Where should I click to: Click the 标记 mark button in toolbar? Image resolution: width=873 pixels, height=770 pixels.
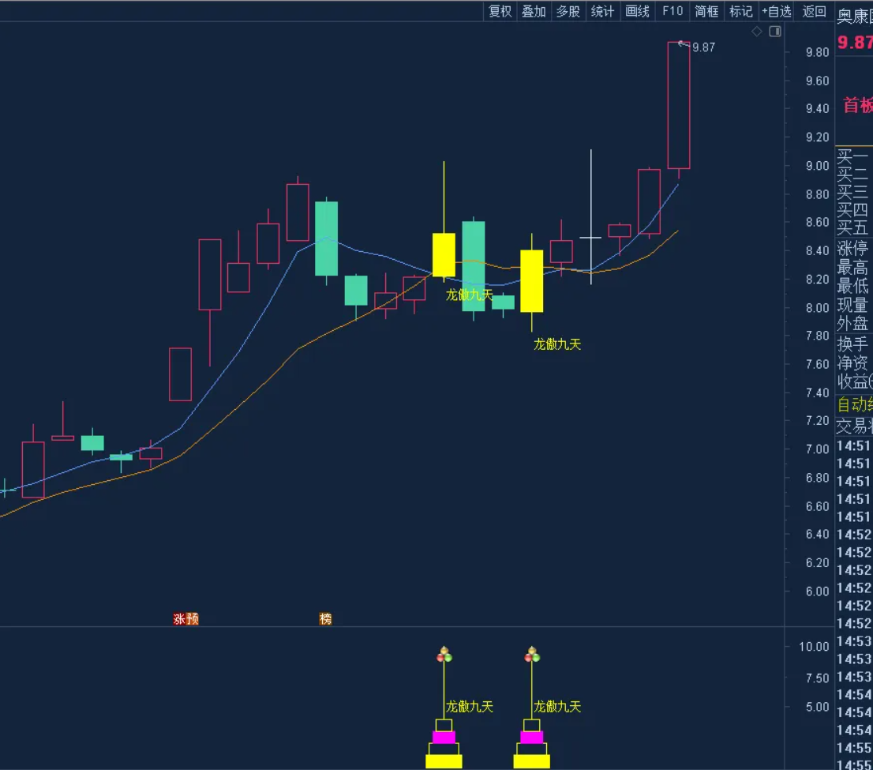[x=741, y=11]
